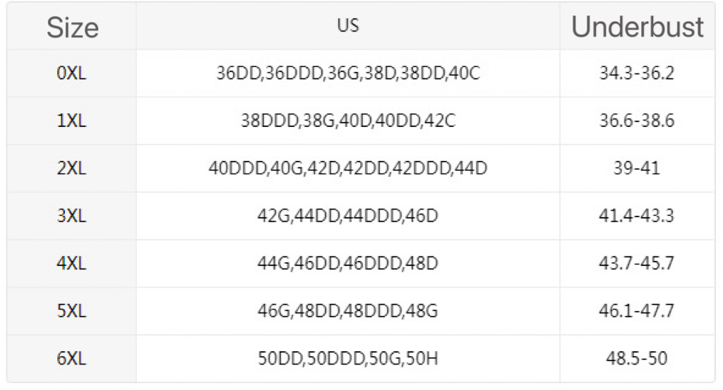
Task: Select the 0XL size cell
Action: click(x=71, y=73)
